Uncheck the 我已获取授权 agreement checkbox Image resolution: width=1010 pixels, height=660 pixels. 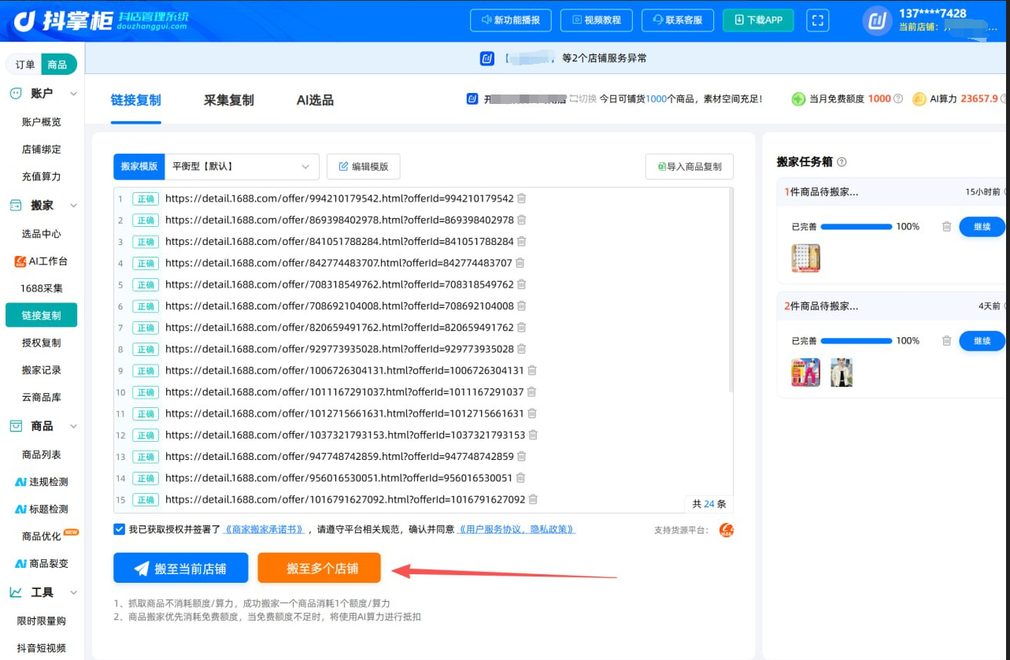(119, 529)
